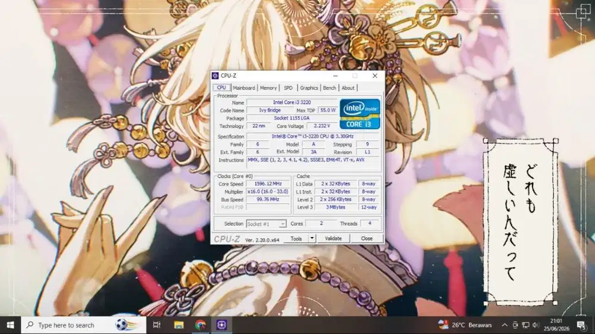Switch to the Memory tab
This screenshot has height=334, width=595.
click(268, 88)
